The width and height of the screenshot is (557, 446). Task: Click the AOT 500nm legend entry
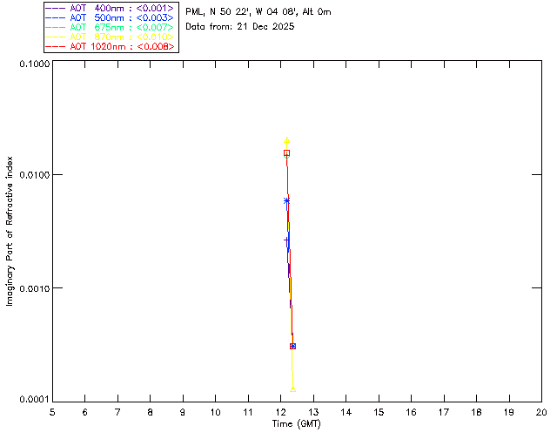[111, 17]
